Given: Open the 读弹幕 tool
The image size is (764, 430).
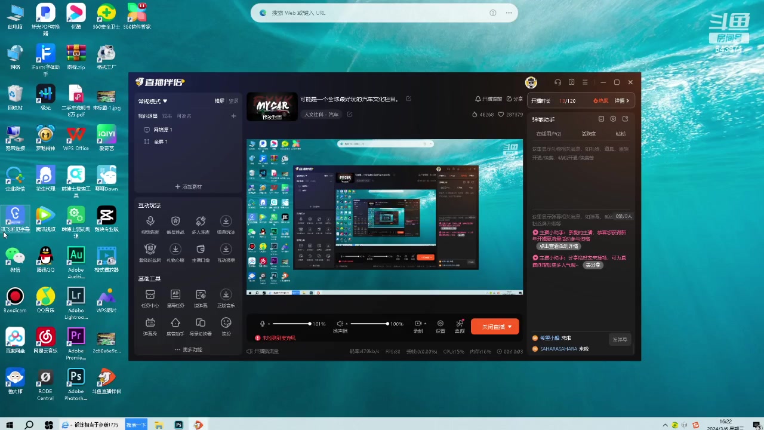Looking at the screenshot, I should coord(201,298).
